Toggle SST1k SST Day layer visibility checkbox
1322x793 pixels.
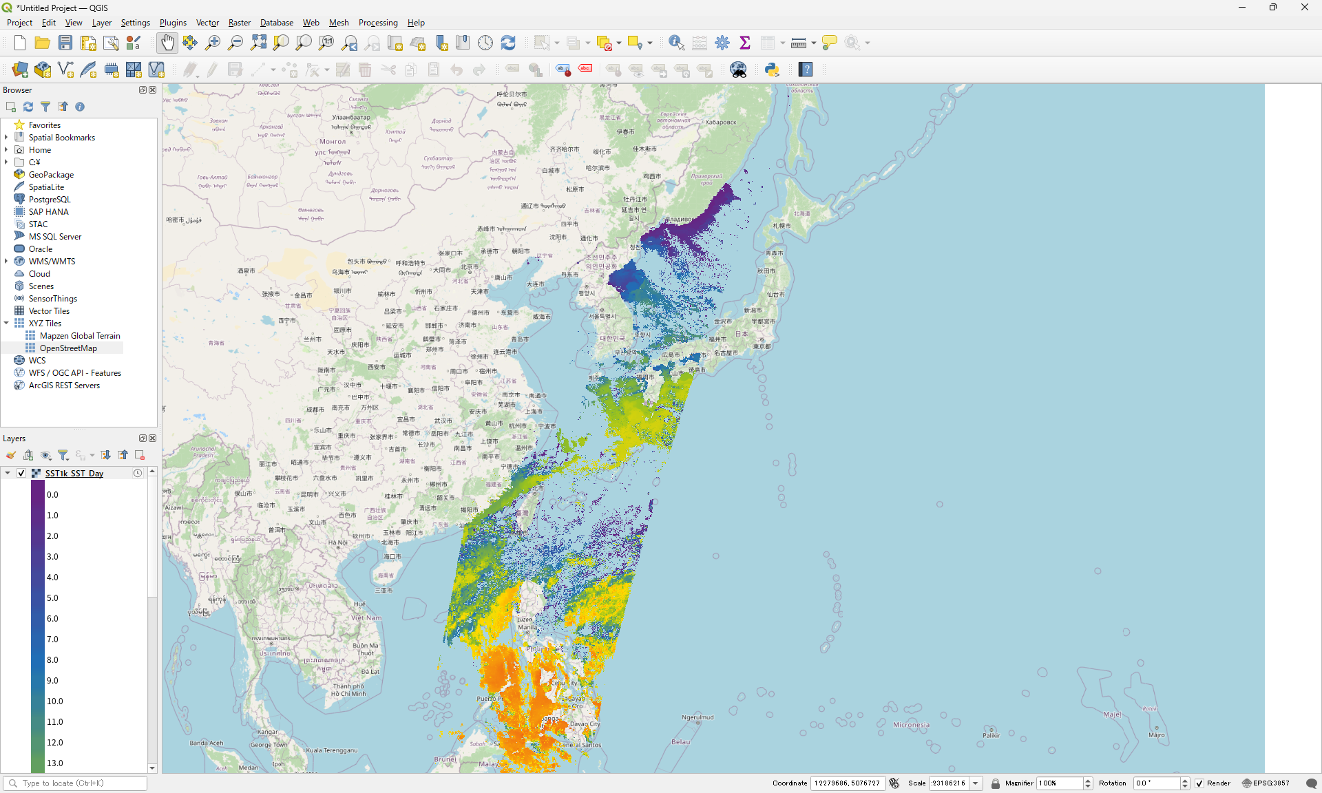tap(21, 474)
